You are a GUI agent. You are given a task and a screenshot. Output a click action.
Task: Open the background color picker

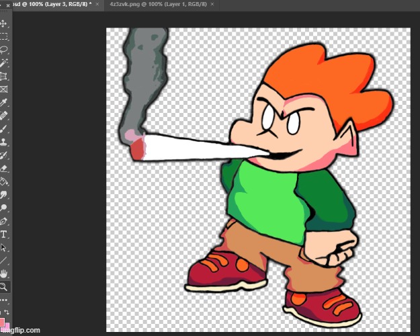pos(7,325)
